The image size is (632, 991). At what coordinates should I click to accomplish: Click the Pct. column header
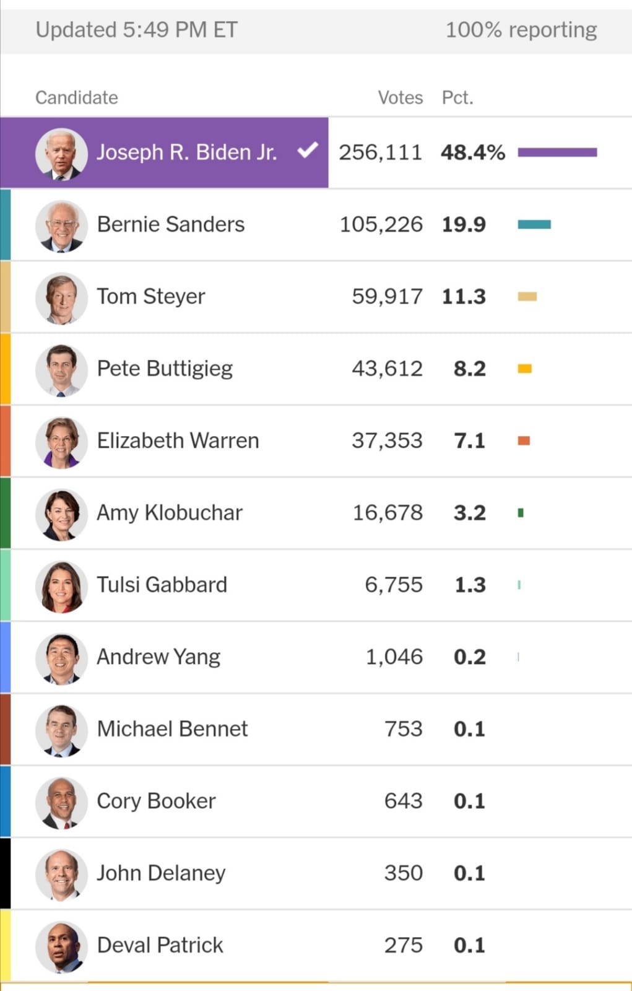click(457, 98)
